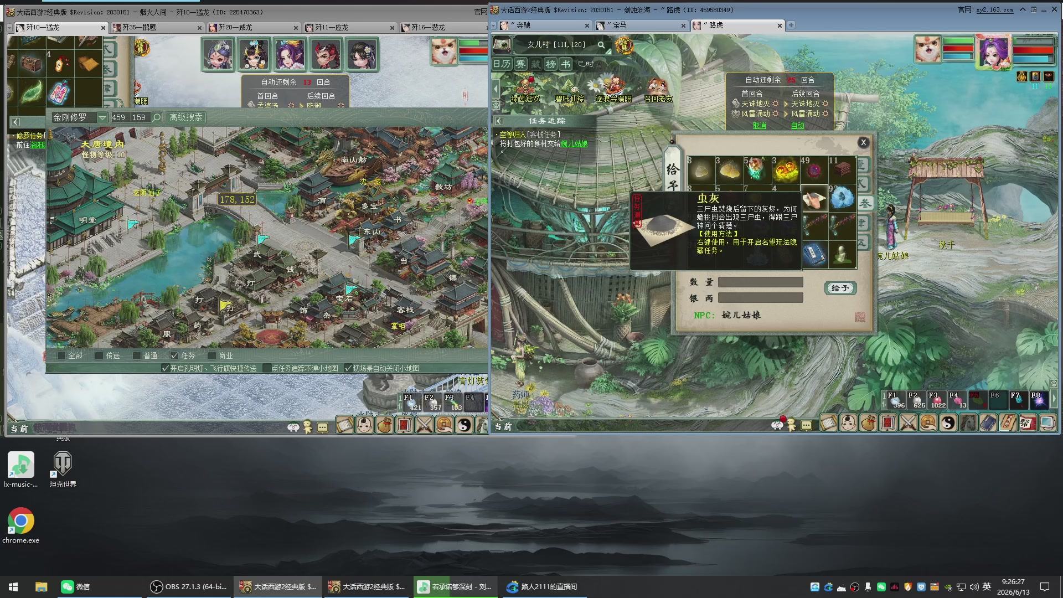The height and width of the screenshot is (598, 1063).
Task: Close the give dialog with X
Action: point(863,142)
